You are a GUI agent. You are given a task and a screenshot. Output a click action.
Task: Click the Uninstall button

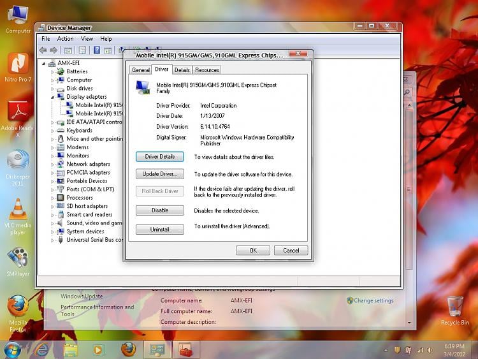click(x=160, y=230)
